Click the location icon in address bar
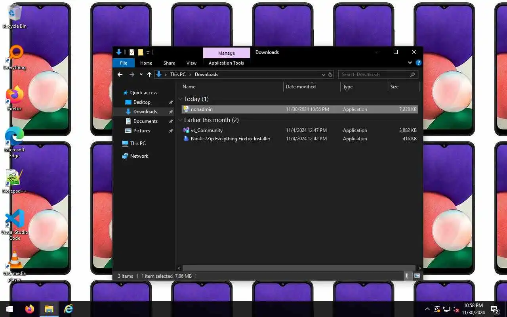This screenshot has height=317, width=507. (x=159, y=74)
